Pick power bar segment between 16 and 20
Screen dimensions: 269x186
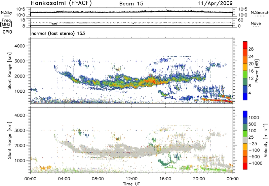click(245, 67)
